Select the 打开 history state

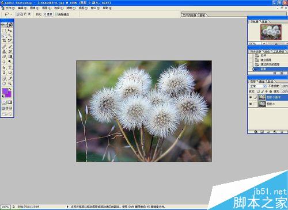[x=263, y=55]
